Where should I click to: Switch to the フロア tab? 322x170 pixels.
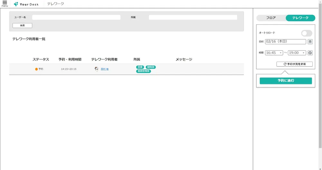[271, 18]
